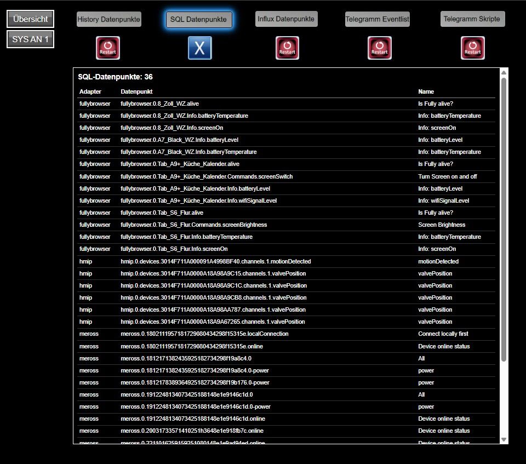
Task: Click the SQL-Datenpunkte: 36 heading
Action: 115,77
